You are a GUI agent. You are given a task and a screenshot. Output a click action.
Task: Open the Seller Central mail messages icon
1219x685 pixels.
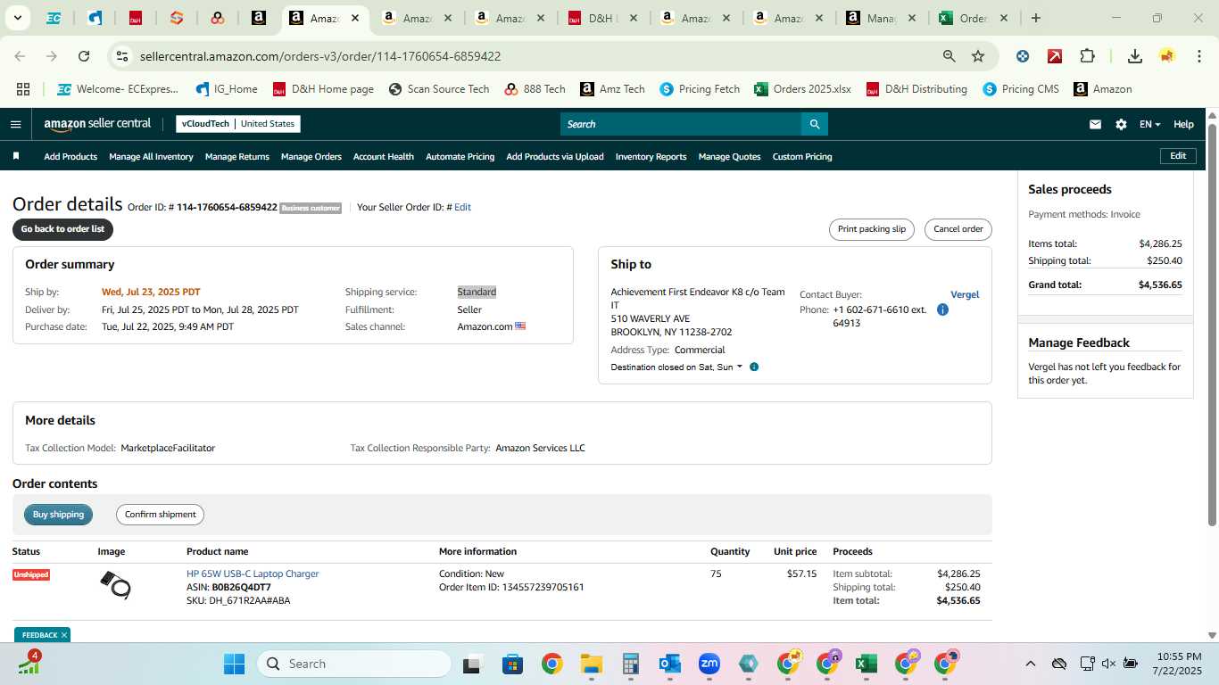(x=1095, y=124)
